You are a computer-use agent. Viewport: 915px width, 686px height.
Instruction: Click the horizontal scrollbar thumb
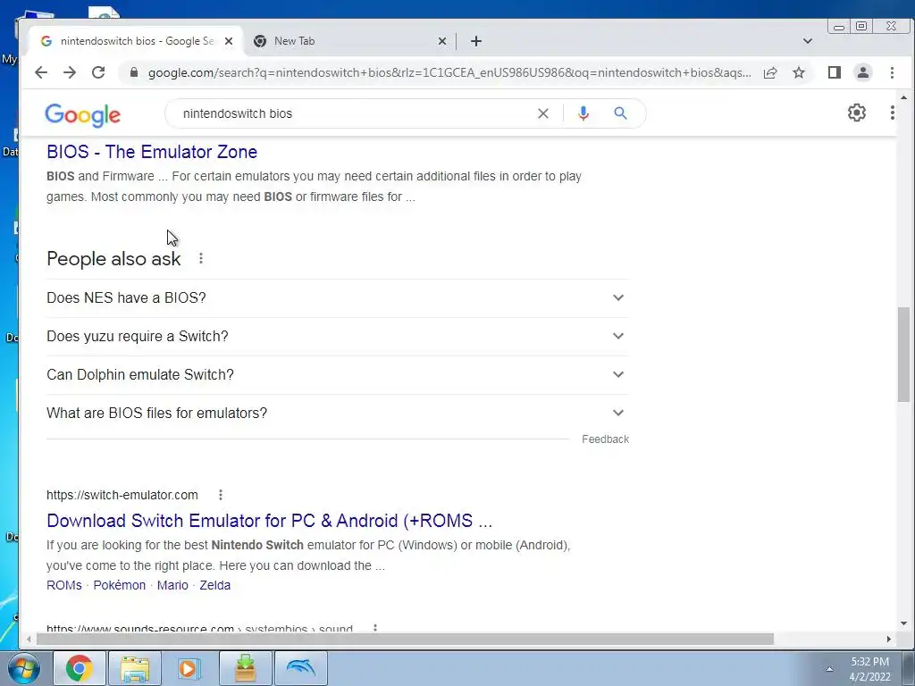[x=405, y=640]
